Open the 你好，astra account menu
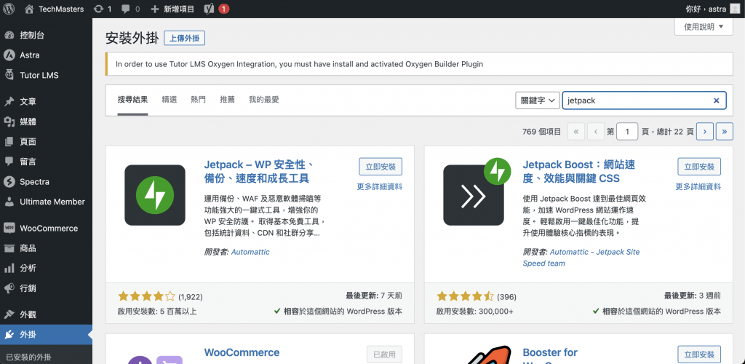The width and height of the screenshot is (745, 364). (713, 9)
